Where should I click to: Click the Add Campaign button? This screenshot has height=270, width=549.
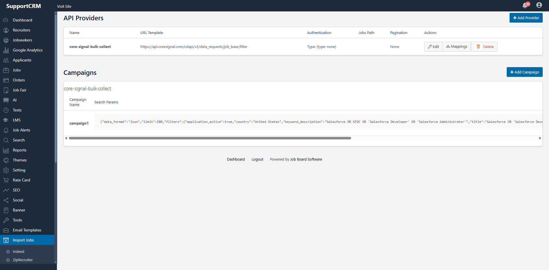524,72
